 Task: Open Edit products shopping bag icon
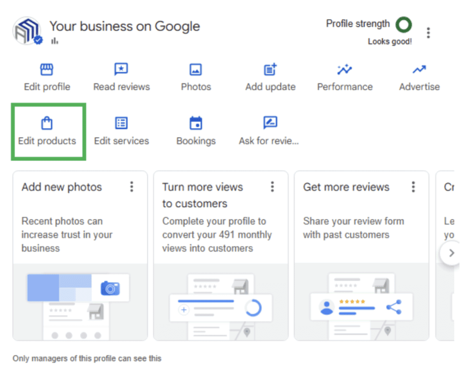click(x=47, y=123)
